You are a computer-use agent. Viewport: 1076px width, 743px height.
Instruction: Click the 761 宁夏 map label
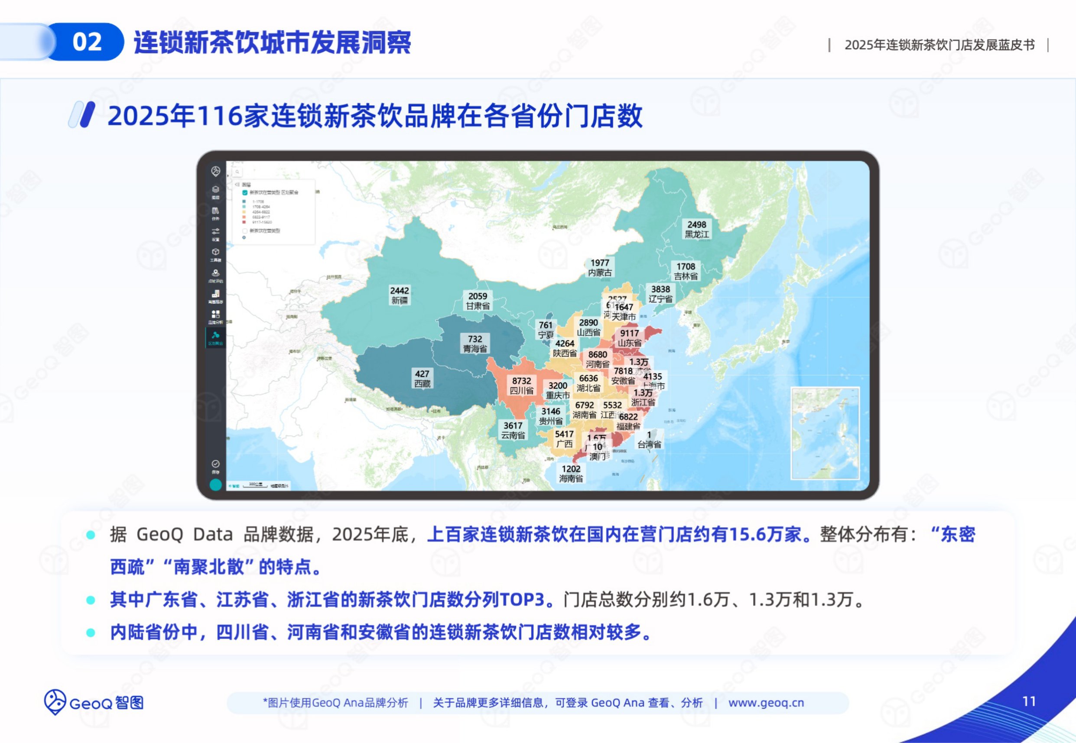coord(546,330)
